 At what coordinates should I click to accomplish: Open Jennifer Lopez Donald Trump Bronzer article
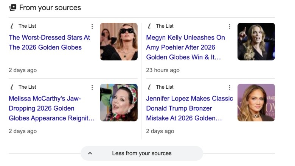click(x=189, y=108)
